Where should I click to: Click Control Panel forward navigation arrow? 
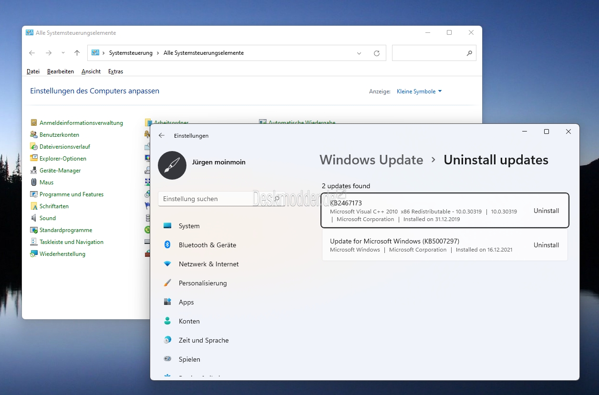coord(48,53)
